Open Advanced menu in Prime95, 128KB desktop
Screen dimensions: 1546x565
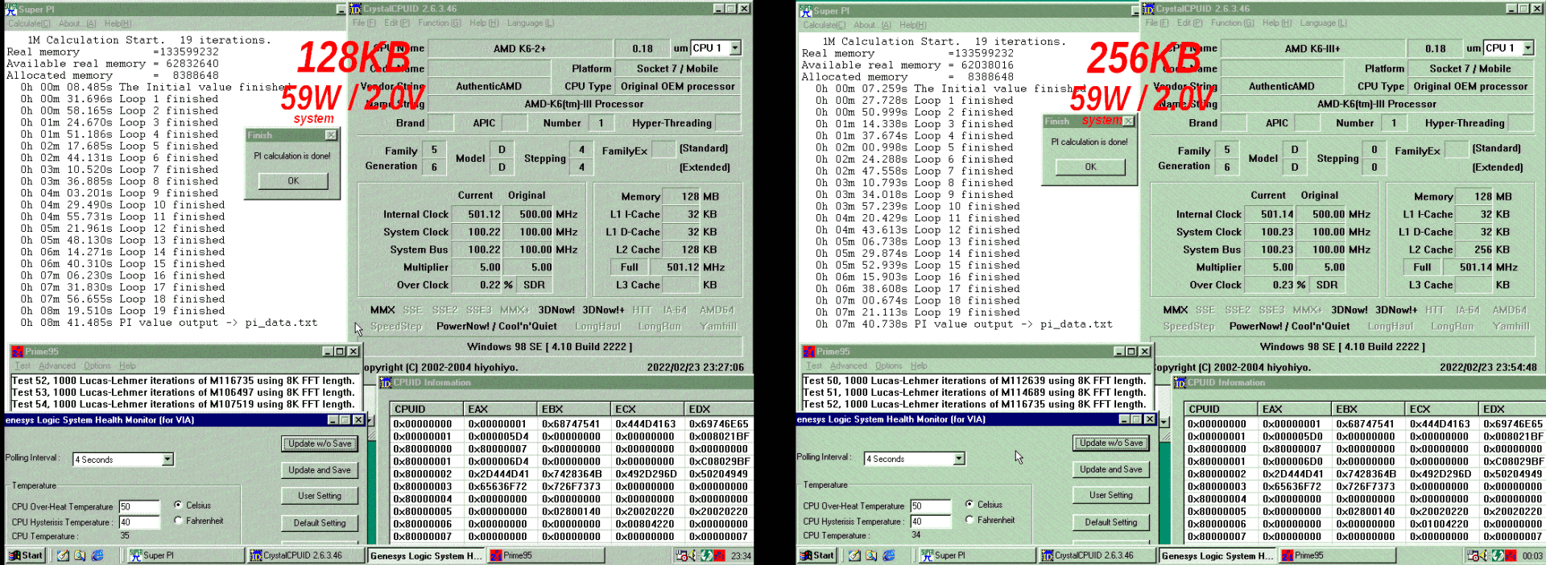pos(57,365)
